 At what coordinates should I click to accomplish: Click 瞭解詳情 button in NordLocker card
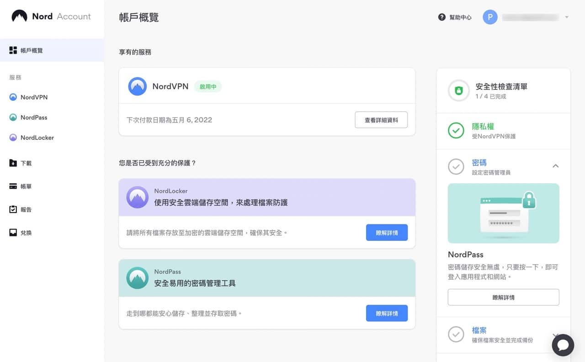coord(387,233)
